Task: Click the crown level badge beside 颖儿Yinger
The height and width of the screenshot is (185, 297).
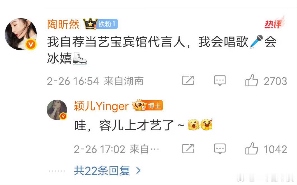Action: 139,105
